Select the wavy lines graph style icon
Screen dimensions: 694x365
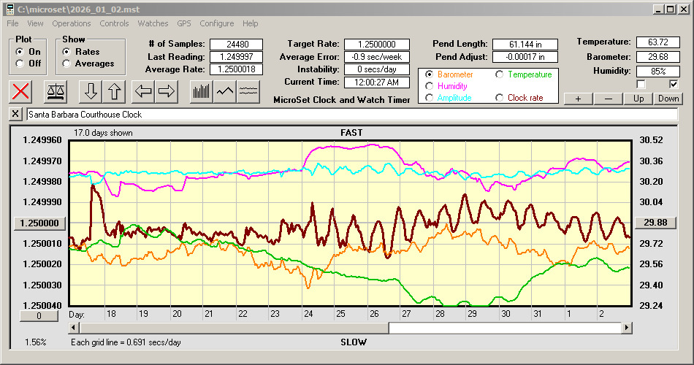pos(249,91)
